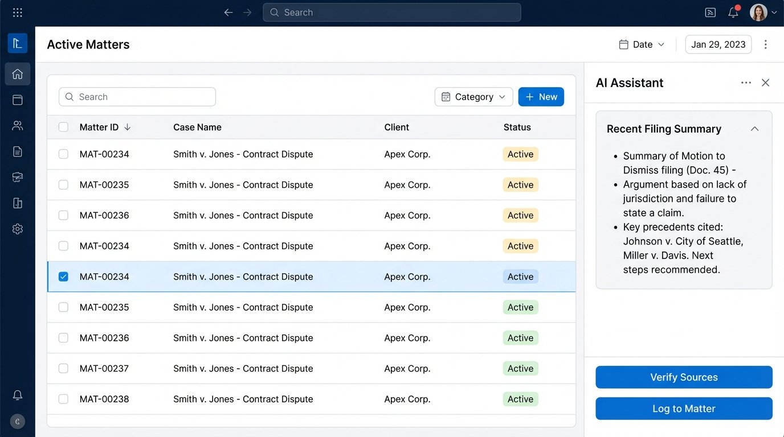Viewport: 784px width, 437px height.
Task: Click the back navigation arrow
Action: click(x=228, y=13)
